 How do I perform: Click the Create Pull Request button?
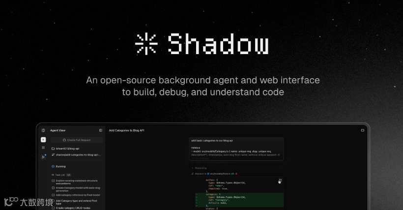click(77, 140)
